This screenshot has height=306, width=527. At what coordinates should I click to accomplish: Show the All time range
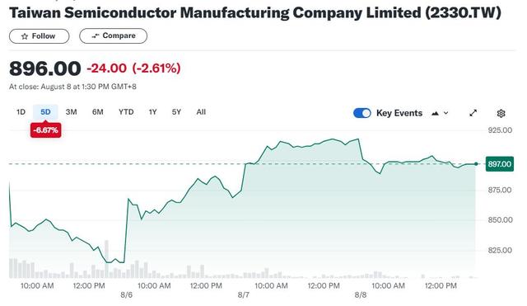(x=201, y=112)
